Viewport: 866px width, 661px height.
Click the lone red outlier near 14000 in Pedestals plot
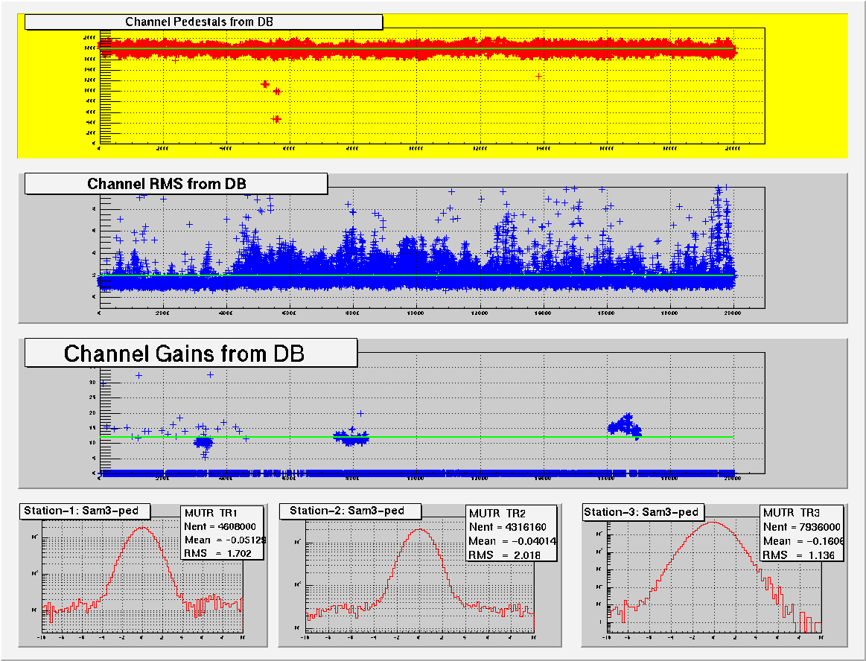(538, 76)
